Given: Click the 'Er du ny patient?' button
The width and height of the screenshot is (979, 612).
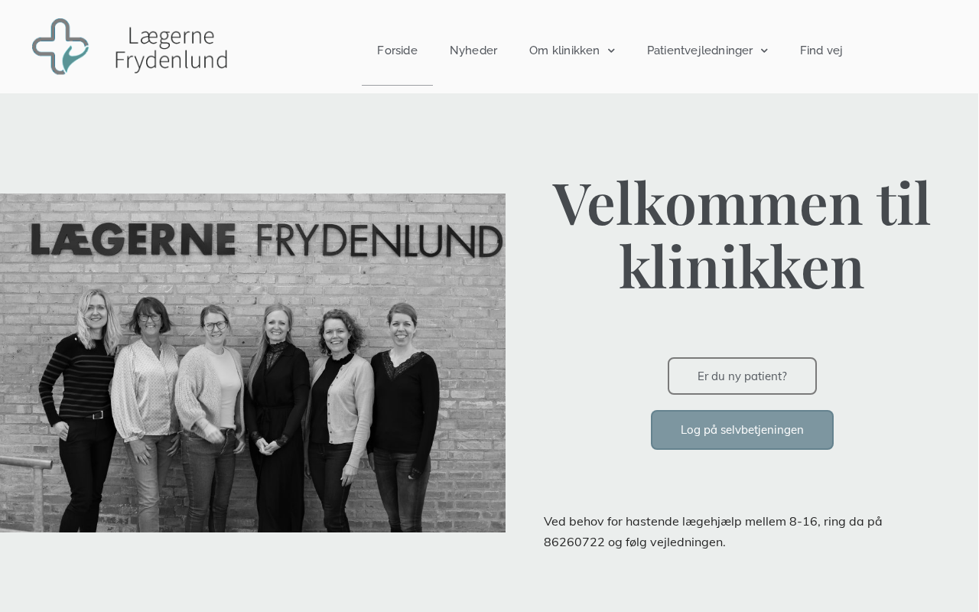Looking at the screenshot, I should point(742,376).
